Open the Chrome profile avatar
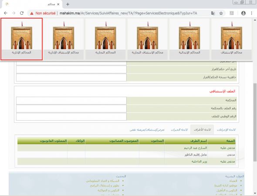The width and height of the screenshot is (257, 196). coord(243,13)
